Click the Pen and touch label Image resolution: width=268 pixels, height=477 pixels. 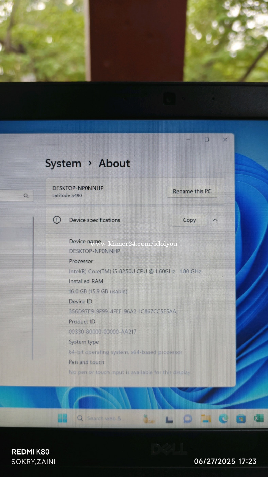(86, 362)
